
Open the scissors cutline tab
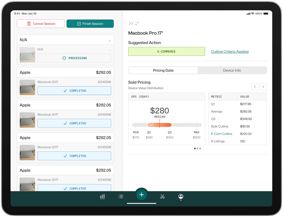tap(162, 196)
